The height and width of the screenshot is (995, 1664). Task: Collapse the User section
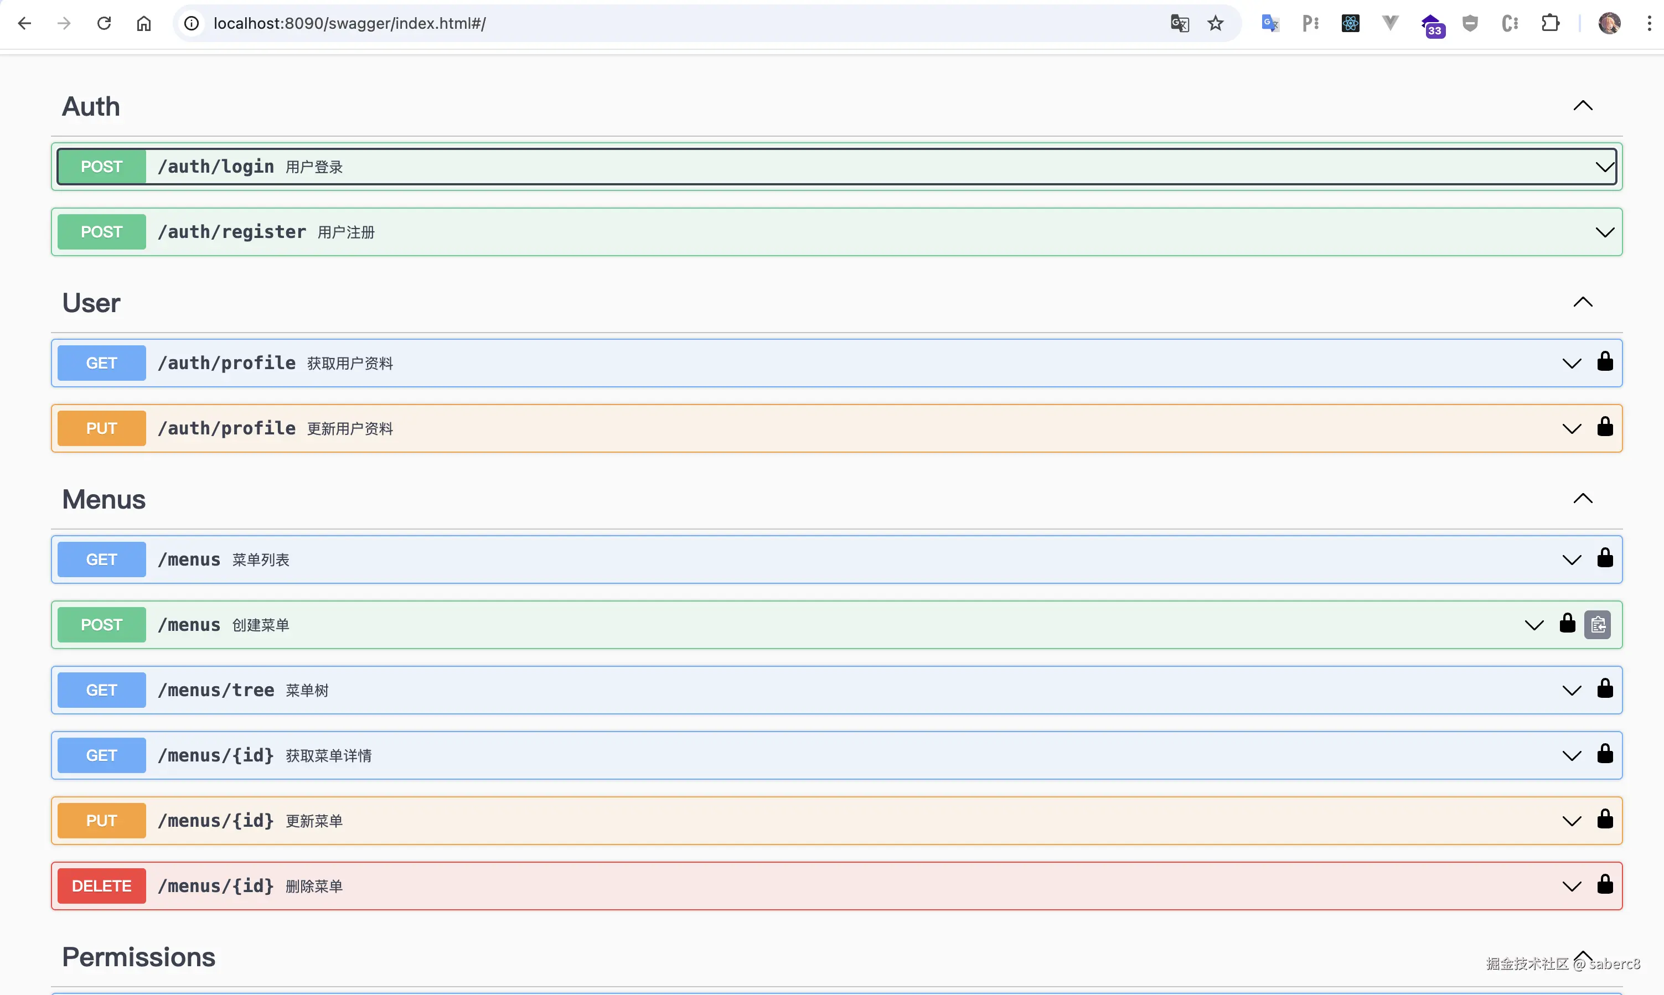[x=1582, y=302]
